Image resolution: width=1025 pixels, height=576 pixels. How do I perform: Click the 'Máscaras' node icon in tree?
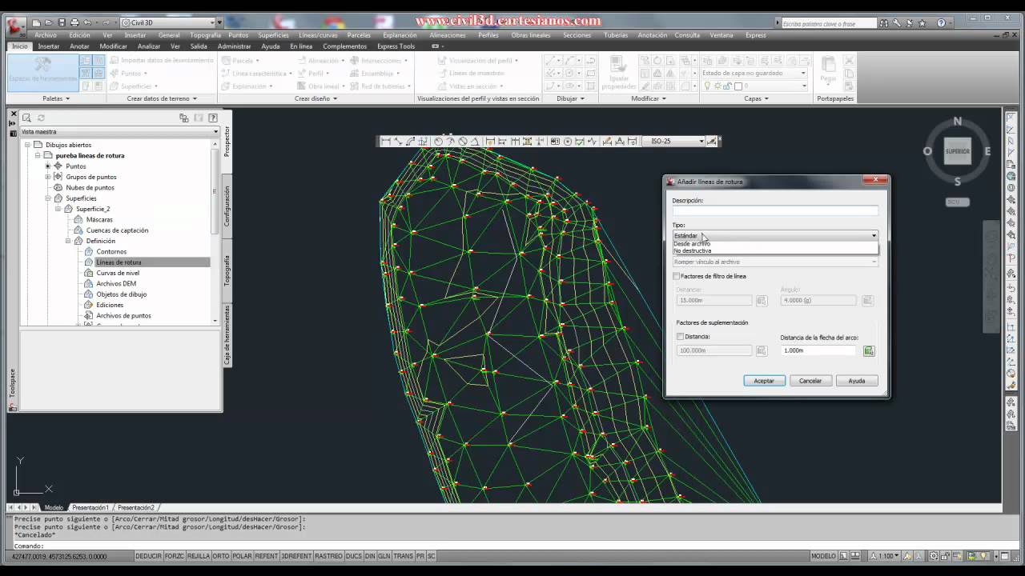(x=78, y=219)
